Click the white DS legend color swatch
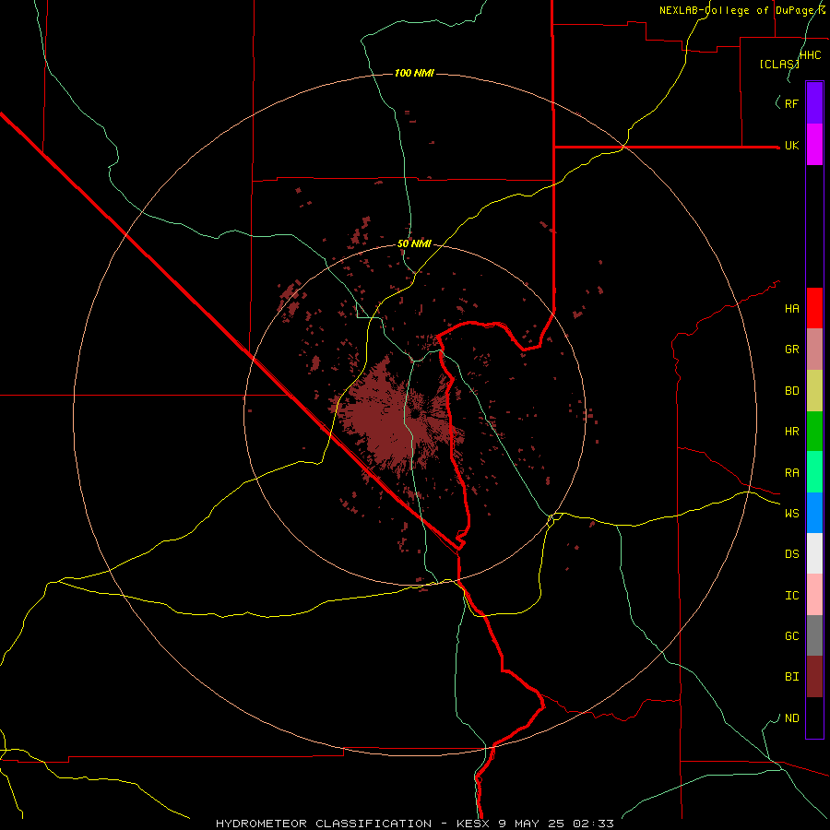The width and height of the screenshot is (830, 830). (814, 553)
